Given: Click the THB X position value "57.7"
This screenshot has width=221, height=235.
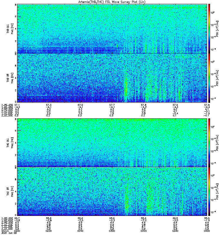Looking at the screenshot, I should tap(112, 105).
